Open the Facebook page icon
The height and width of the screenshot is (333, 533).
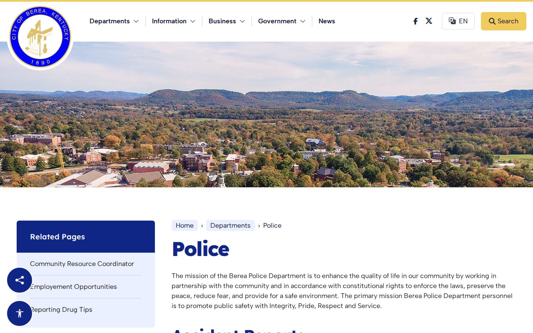click(x=415, y=21)
